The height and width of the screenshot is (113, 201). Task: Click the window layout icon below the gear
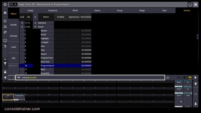5,21
